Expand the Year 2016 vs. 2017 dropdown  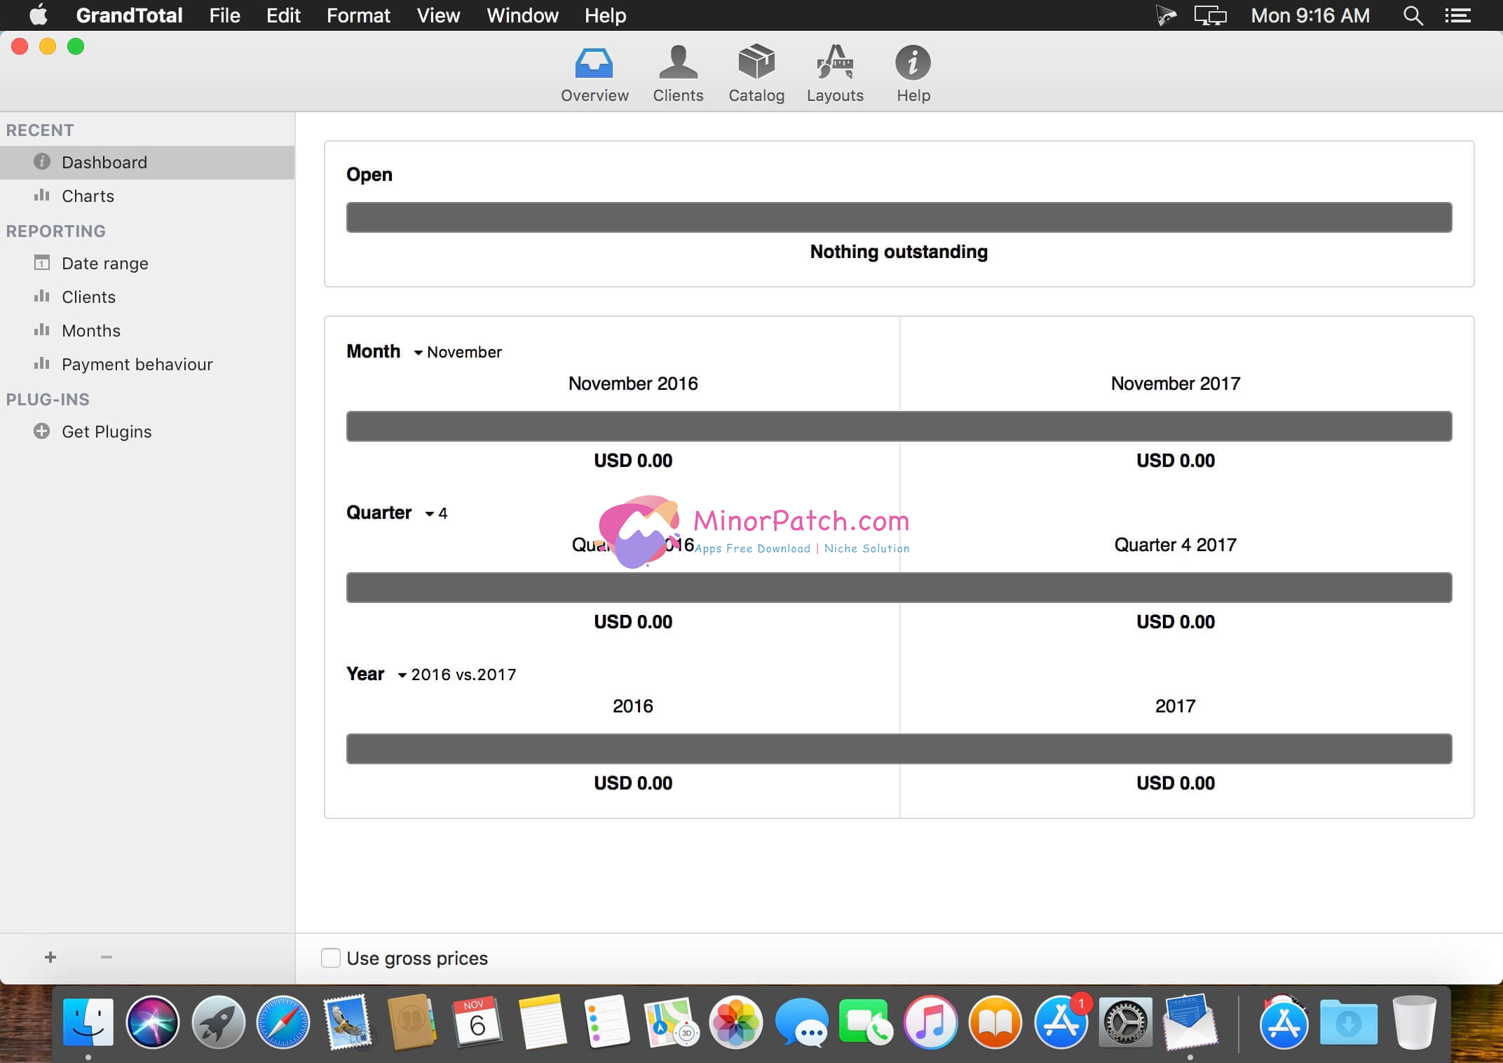[457, 675]
